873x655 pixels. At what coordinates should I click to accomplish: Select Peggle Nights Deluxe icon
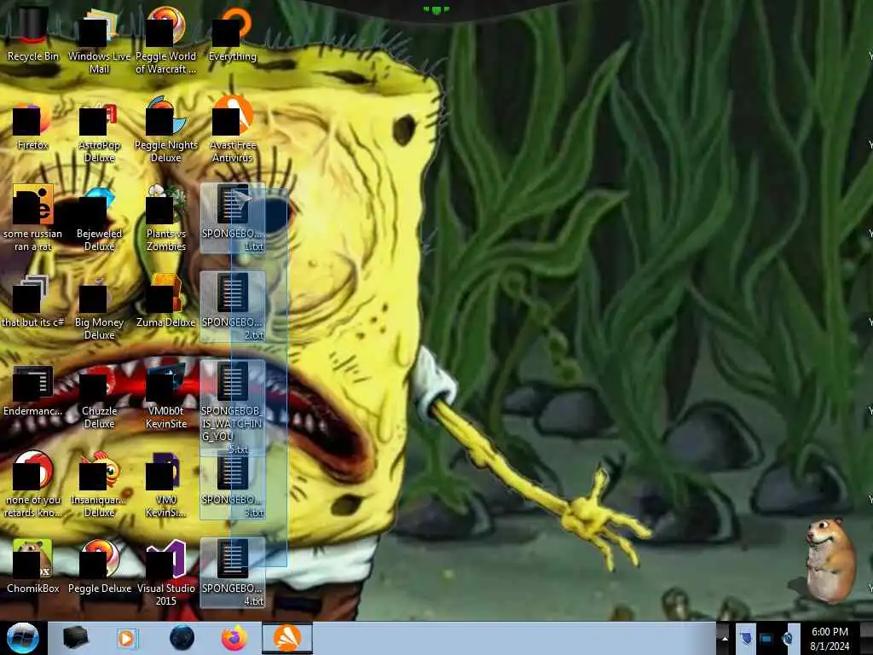coord(166,130)
